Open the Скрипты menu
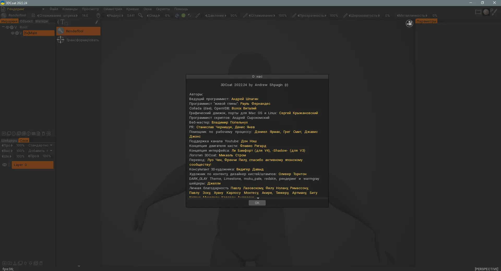The height and width of the screenshot is (271, 501). [x=163, y=9]
